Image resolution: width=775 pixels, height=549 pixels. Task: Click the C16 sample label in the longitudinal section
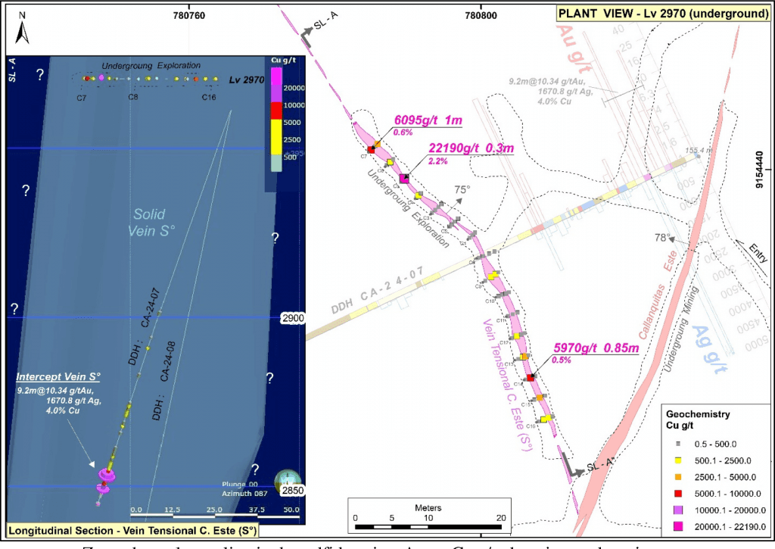point(209,97)
